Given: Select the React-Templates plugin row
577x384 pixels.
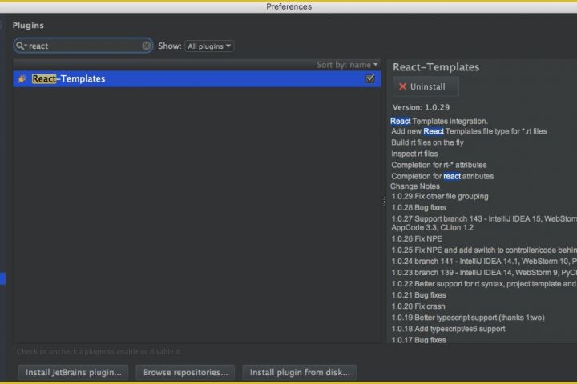Looking at the screenshot, I should (197, 78).
